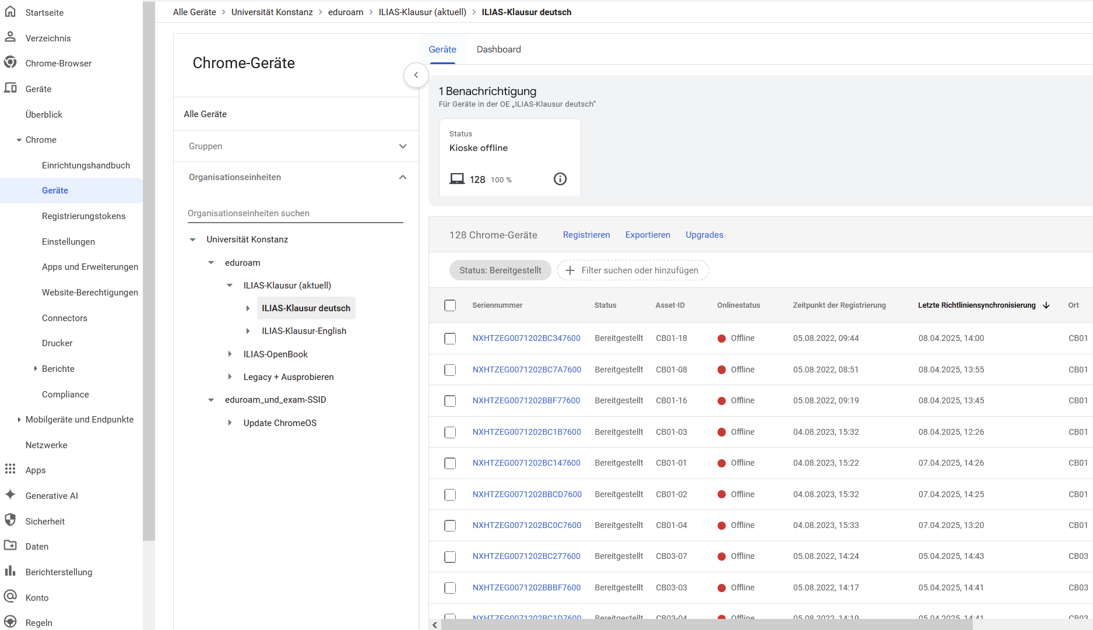This screenshot has height=630, width=1093.
Task: Open device NXHTZEG0071202BC7A7600 serial link
Action: tap(526, 369)
